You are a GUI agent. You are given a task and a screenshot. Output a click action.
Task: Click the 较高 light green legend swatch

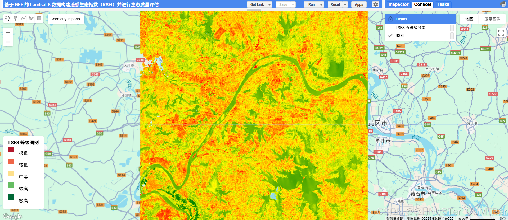coord(11,185)
